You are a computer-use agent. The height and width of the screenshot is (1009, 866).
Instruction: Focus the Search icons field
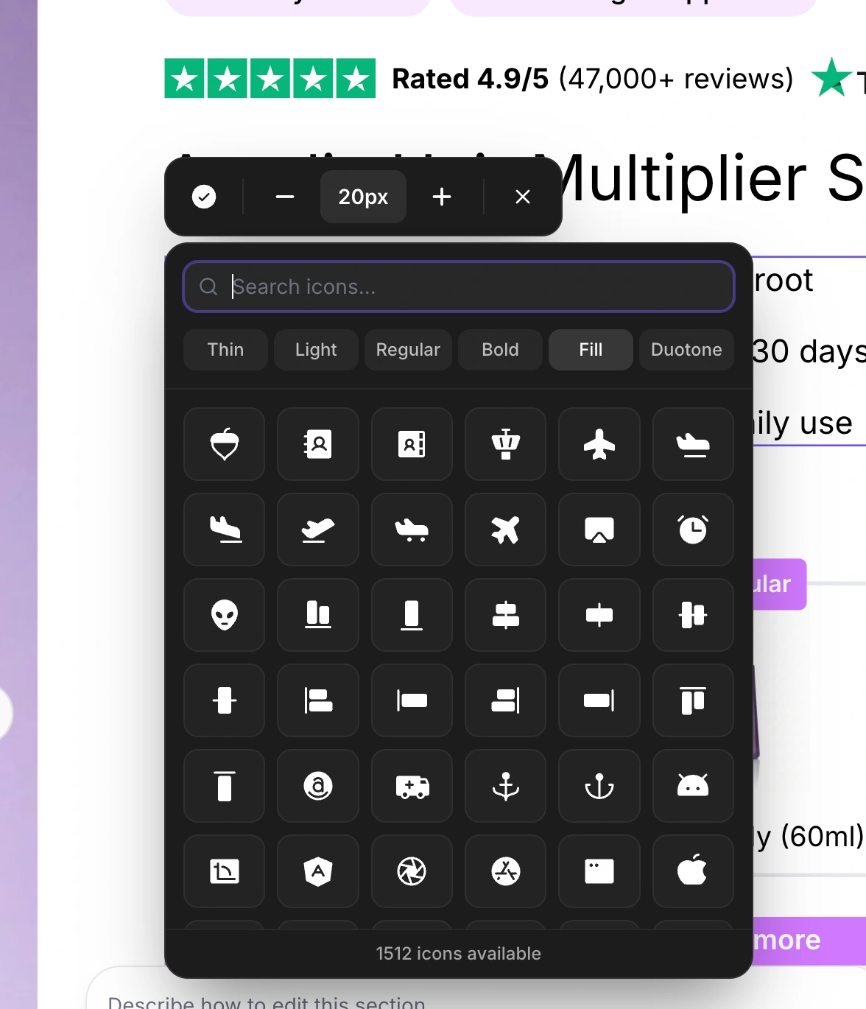(459, 286)
